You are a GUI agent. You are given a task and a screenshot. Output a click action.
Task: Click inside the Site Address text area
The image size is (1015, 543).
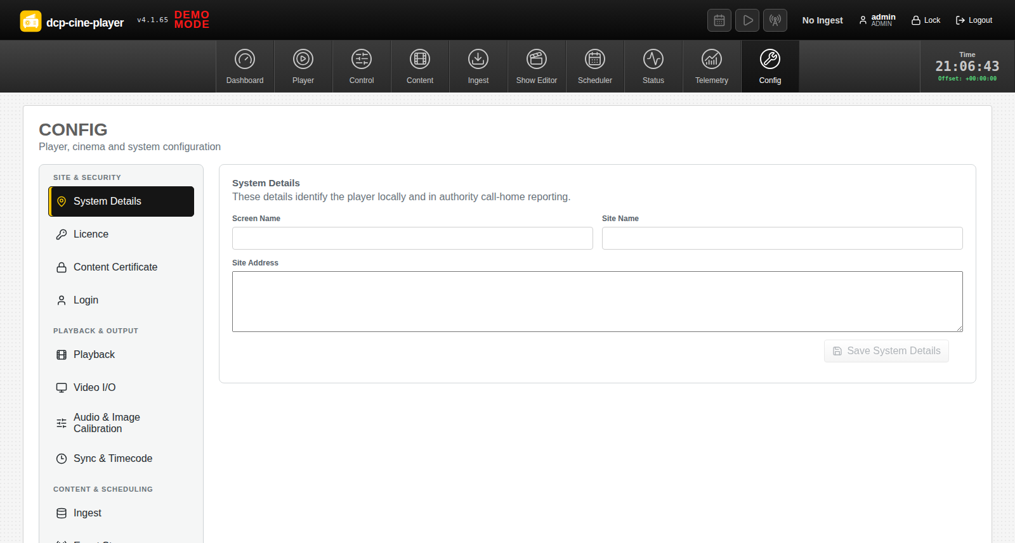[598, 302]
